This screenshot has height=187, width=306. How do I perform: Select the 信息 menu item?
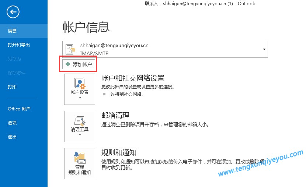click(24, 31)
